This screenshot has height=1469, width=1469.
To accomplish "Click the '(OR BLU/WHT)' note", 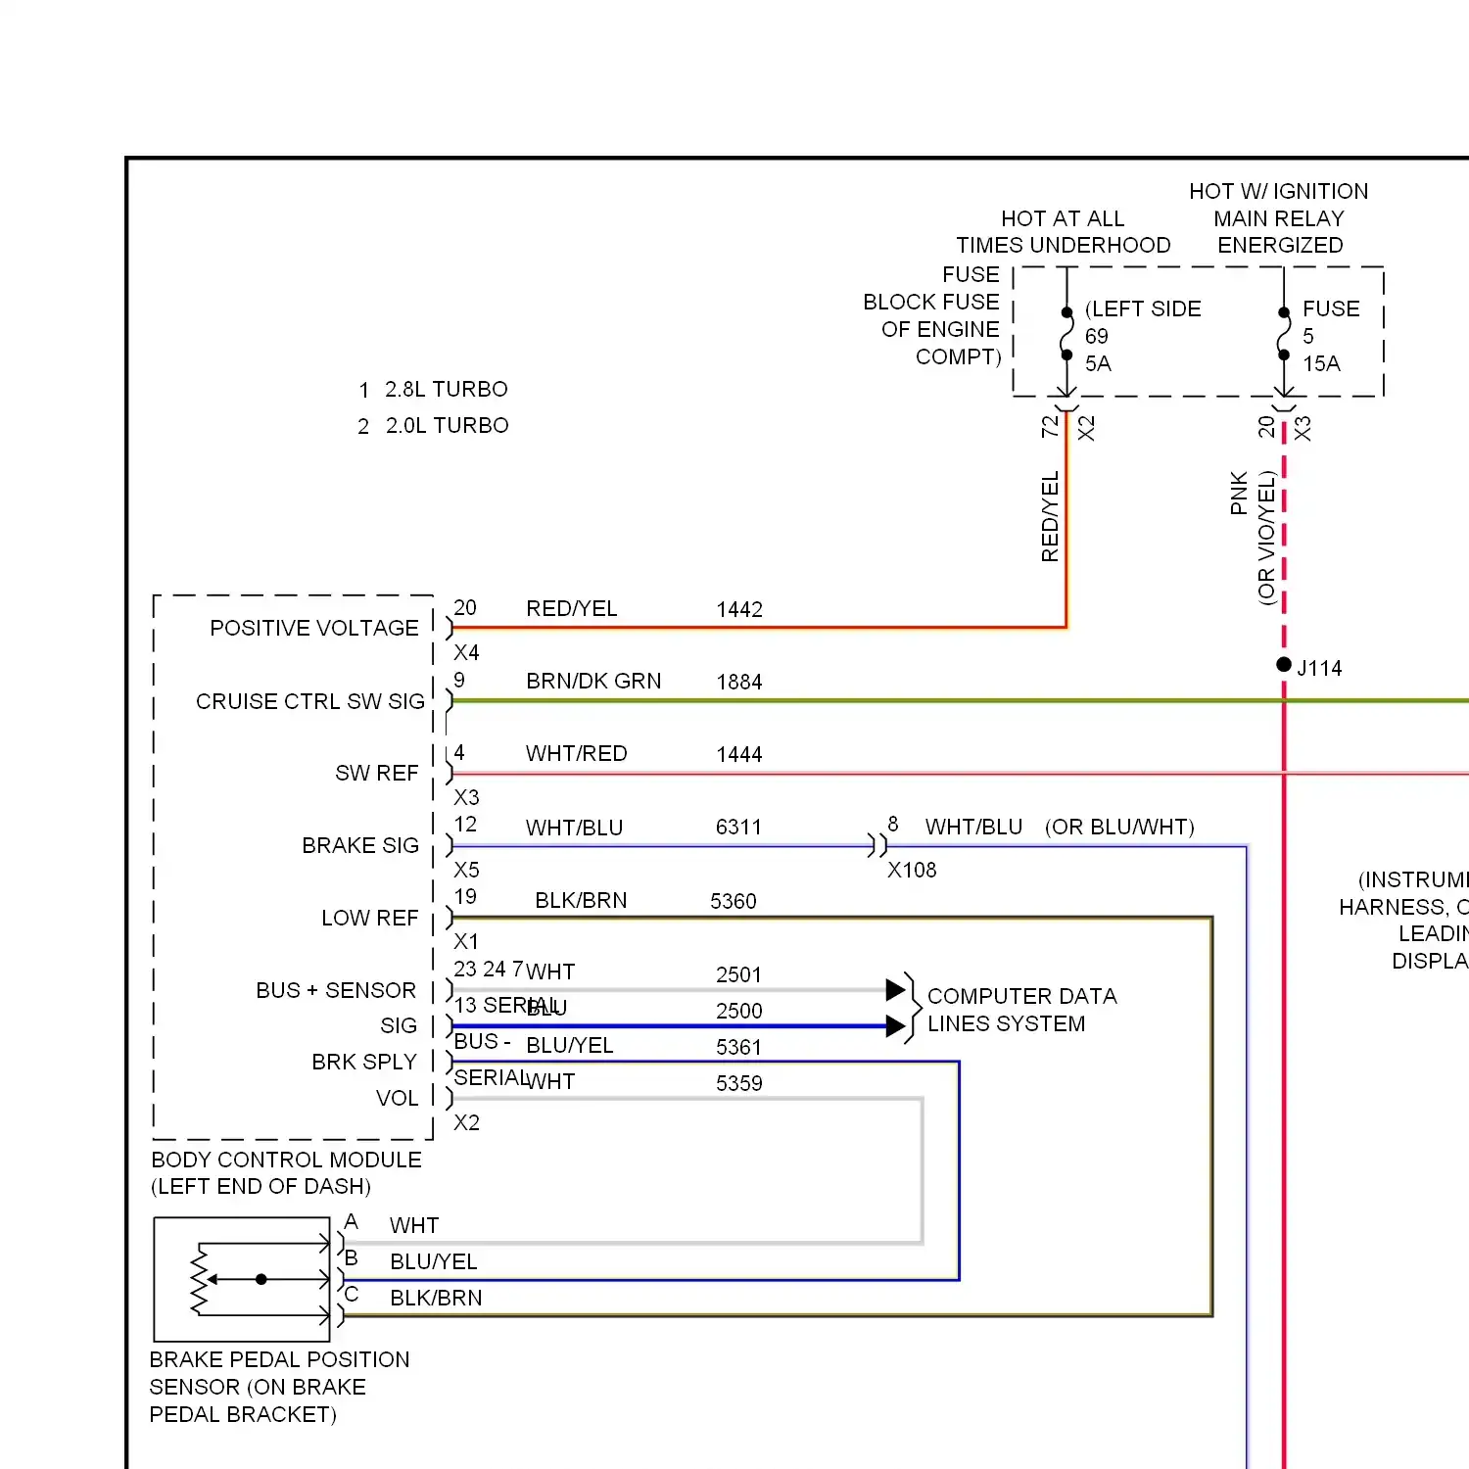I will click(x=1120, y=827).
